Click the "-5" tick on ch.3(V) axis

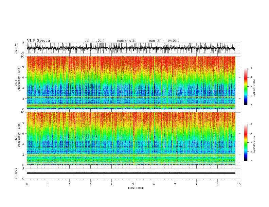[23, 179]
